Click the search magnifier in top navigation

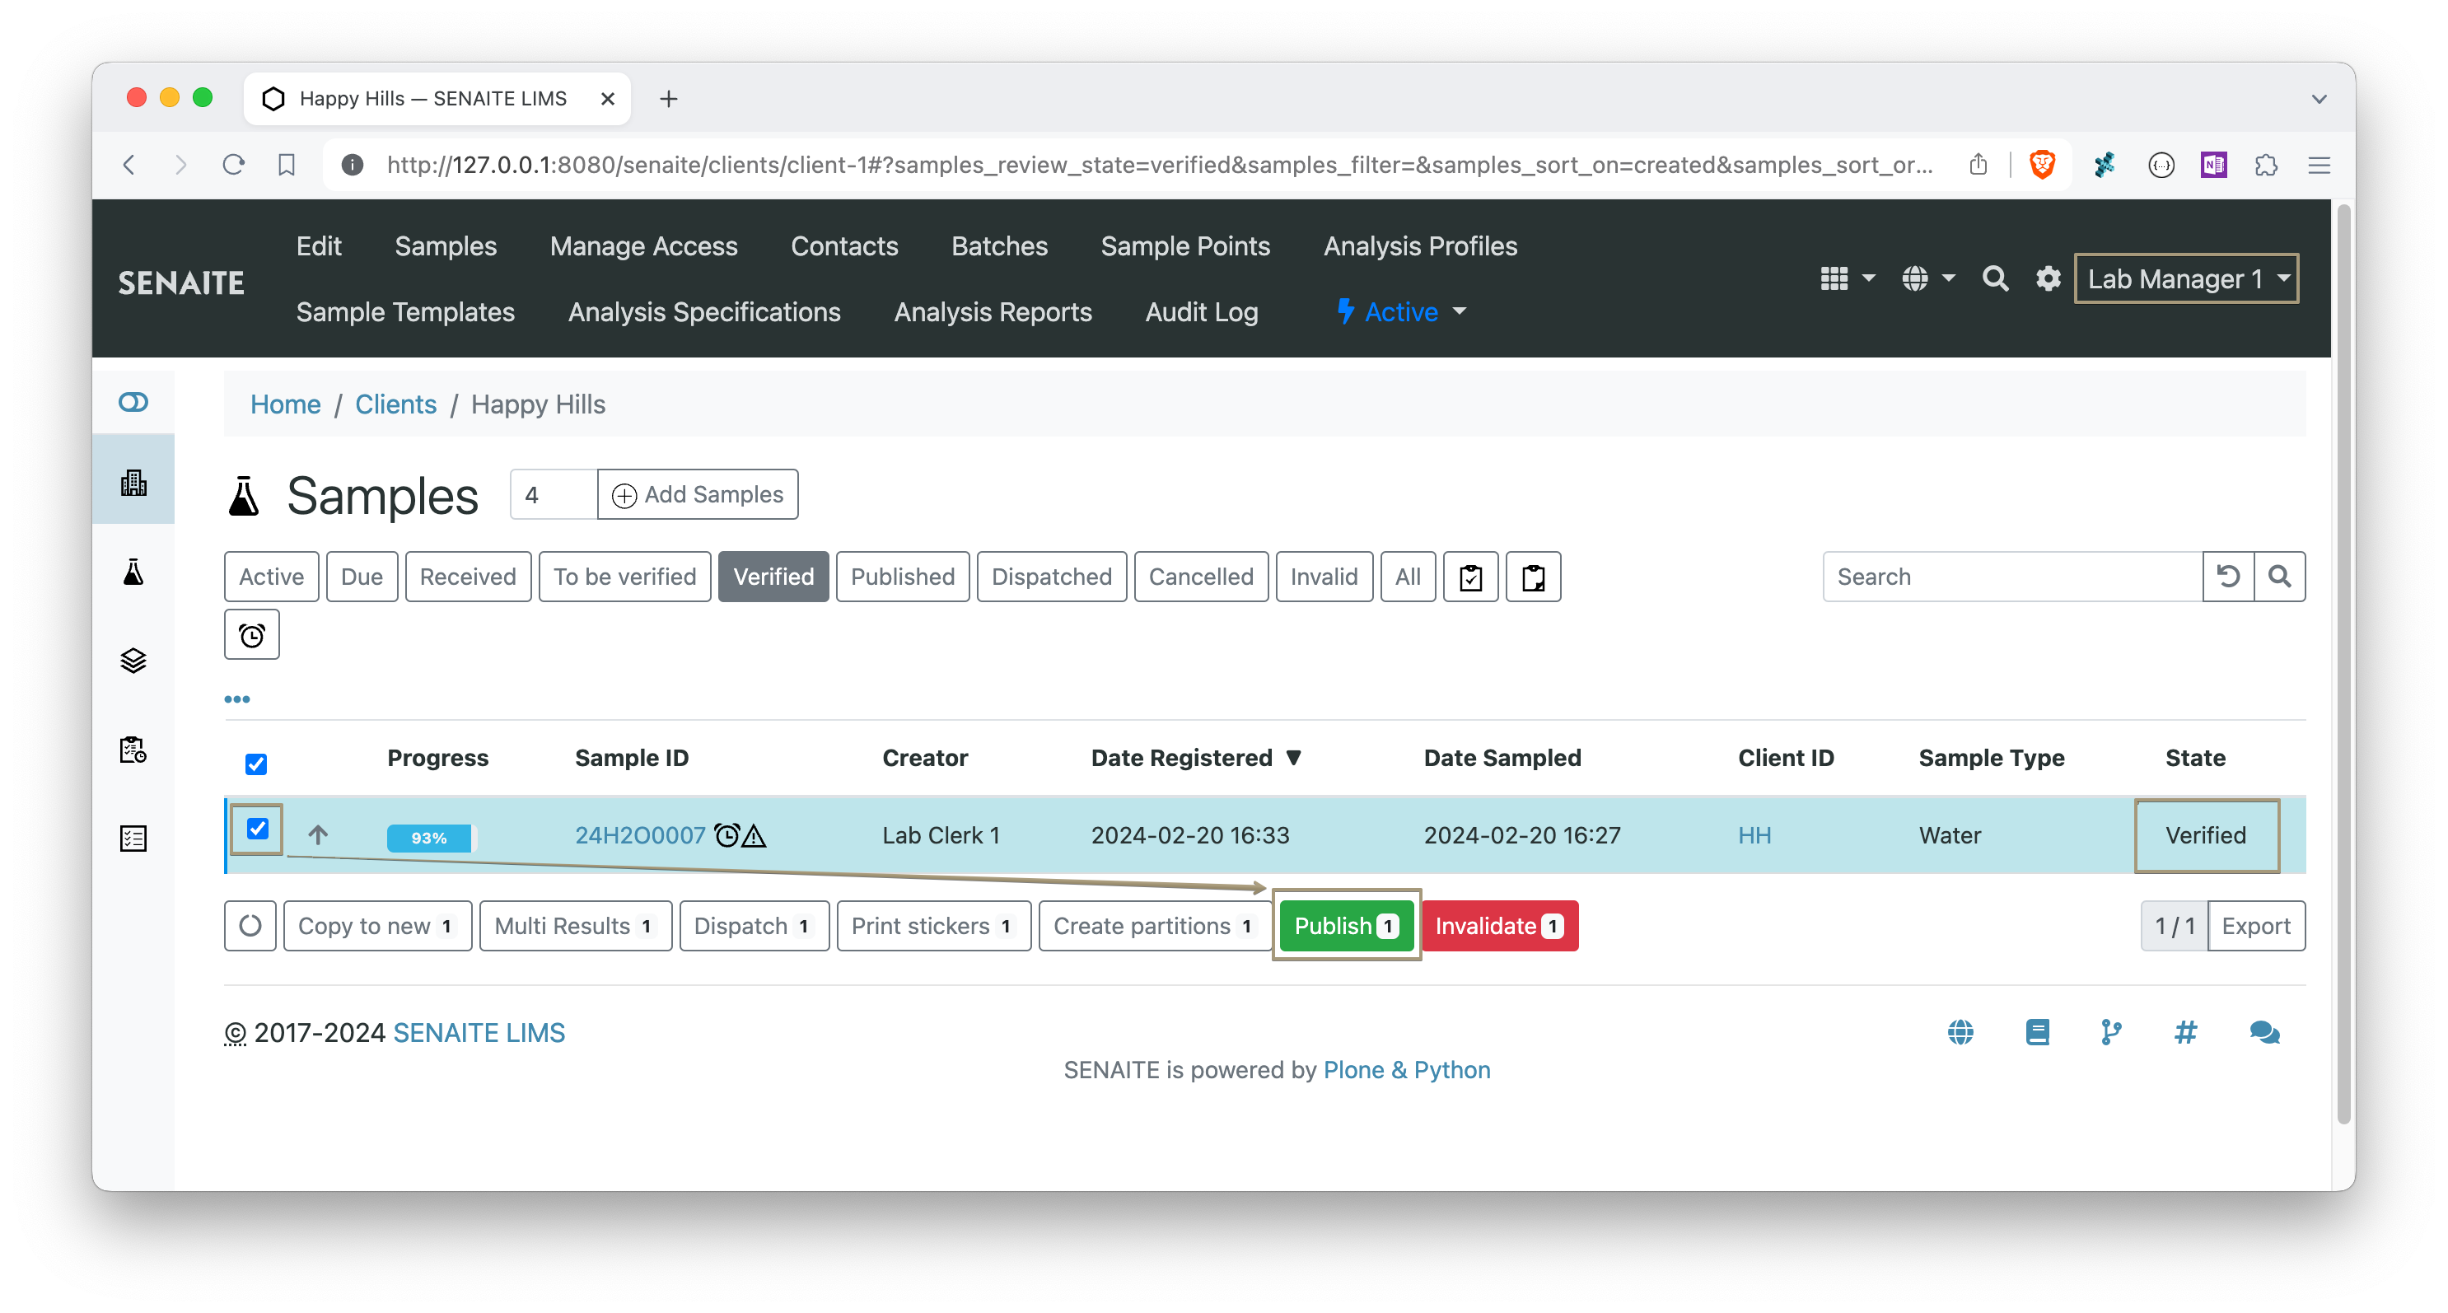tap(1995, 278)
